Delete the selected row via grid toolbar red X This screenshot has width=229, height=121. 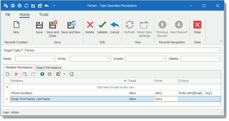click(x=16, y=74)
